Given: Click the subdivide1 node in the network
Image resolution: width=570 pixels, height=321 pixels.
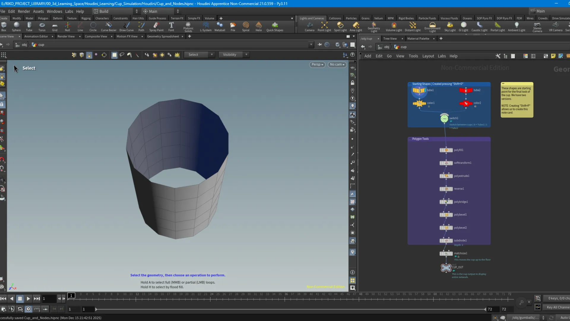Looking at the screenshot, I should point(446,240).
